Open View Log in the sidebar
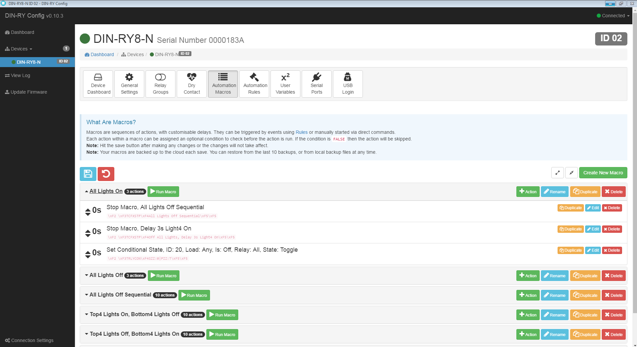 20,75
